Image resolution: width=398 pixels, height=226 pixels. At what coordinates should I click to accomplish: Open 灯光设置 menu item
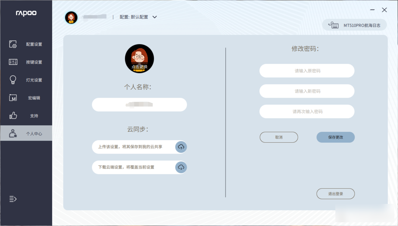pyautogui.click(x=26, y=80)
